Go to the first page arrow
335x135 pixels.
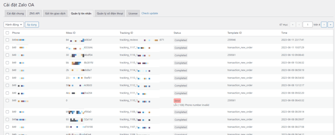pos(292,24)
